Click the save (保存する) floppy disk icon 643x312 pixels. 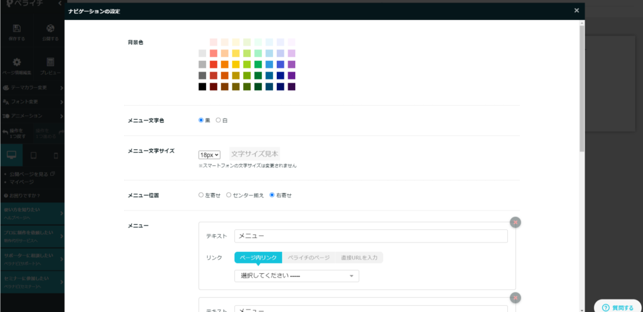(x=16, y=29)
